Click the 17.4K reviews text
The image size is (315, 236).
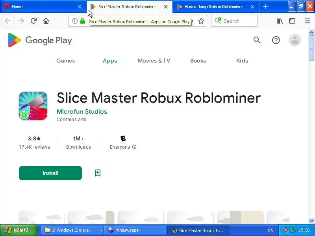pos(34,147)
